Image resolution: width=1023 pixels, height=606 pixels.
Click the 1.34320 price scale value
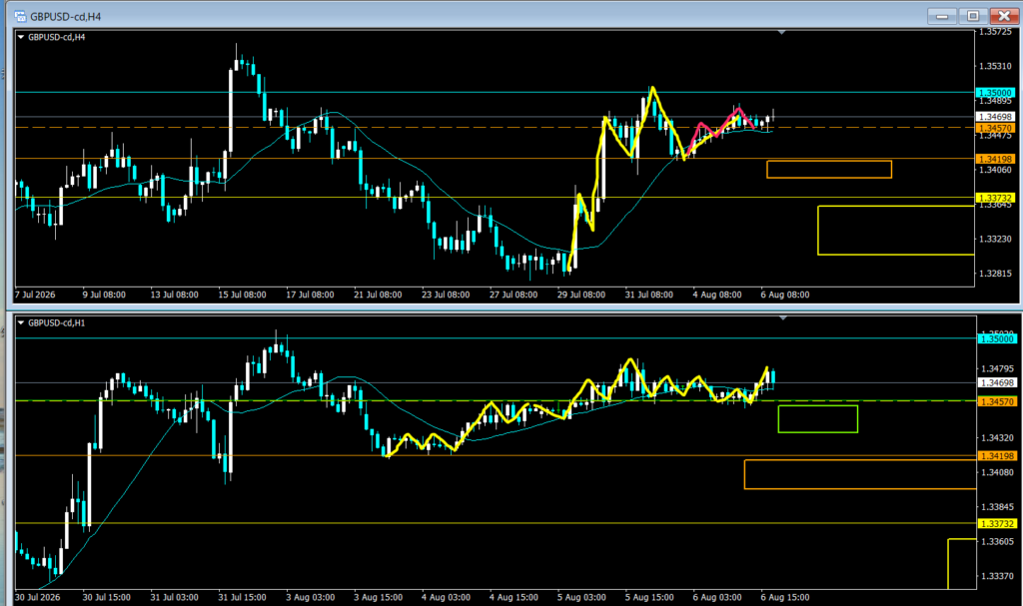point(998,437)
